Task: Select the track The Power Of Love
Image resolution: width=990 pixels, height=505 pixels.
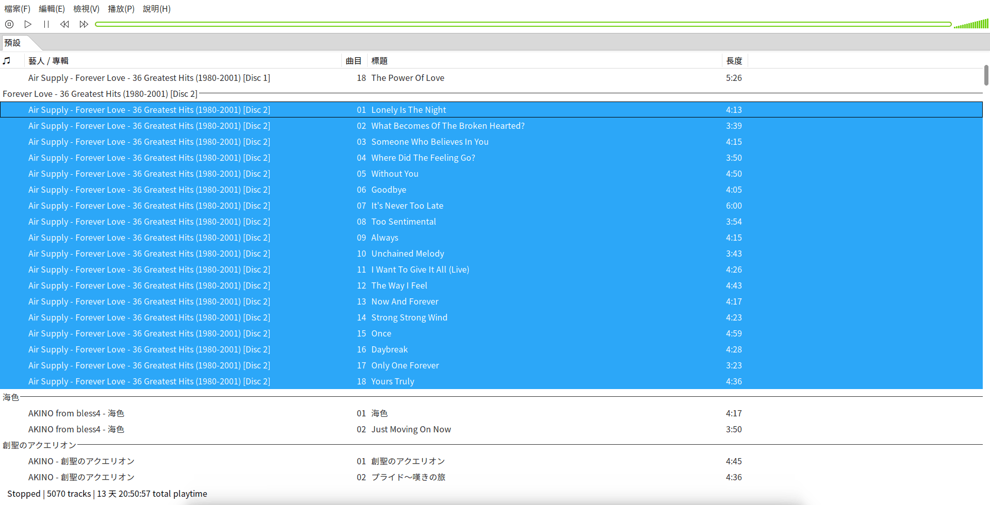Action: [408, 78]
